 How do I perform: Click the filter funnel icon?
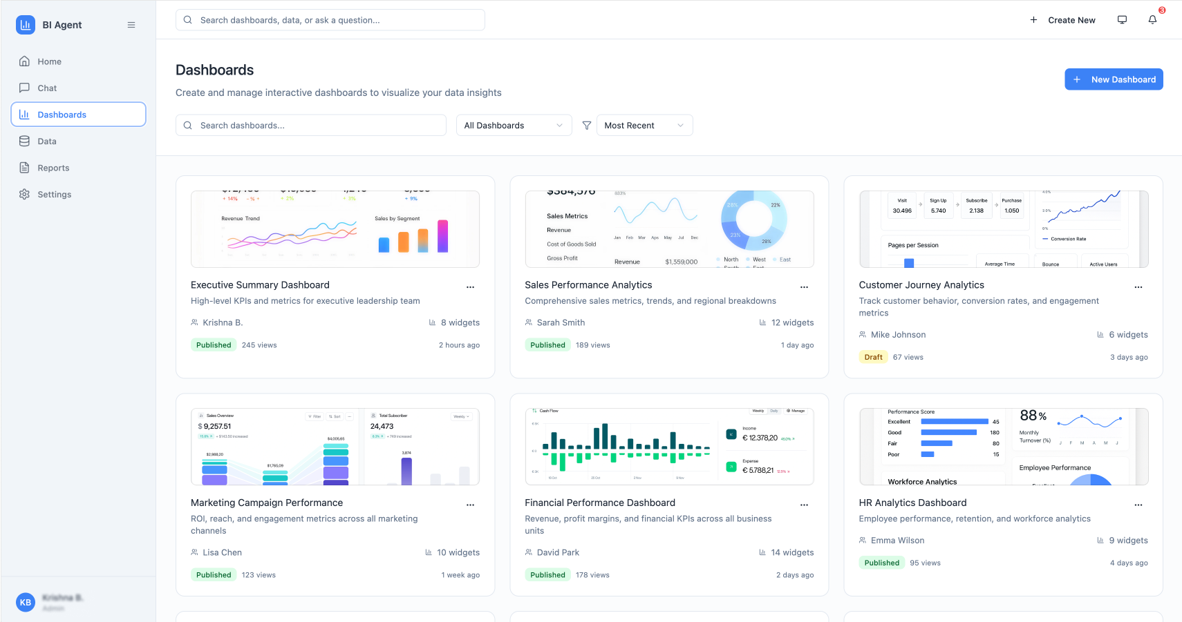(x=586, y=126)
